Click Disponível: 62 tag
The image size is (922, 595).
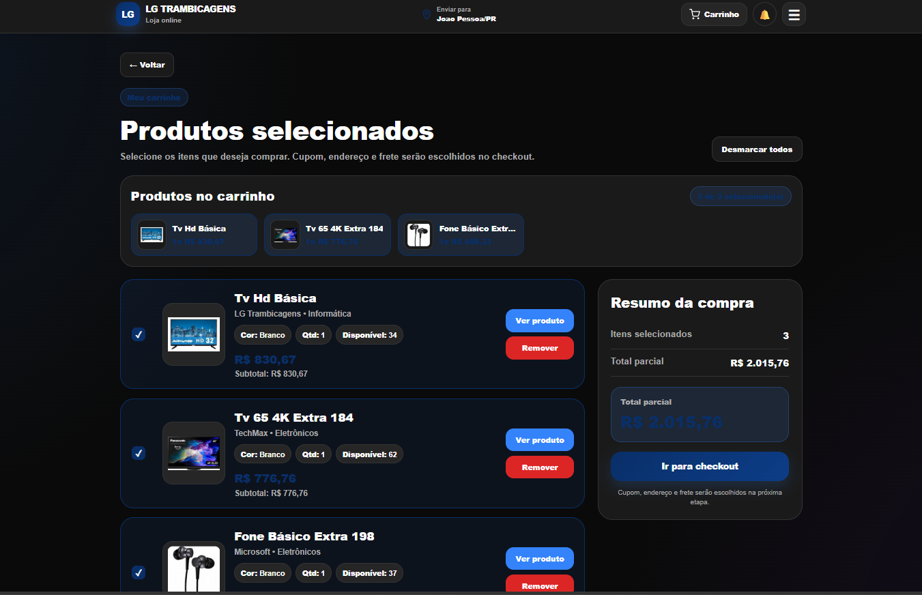369,454
